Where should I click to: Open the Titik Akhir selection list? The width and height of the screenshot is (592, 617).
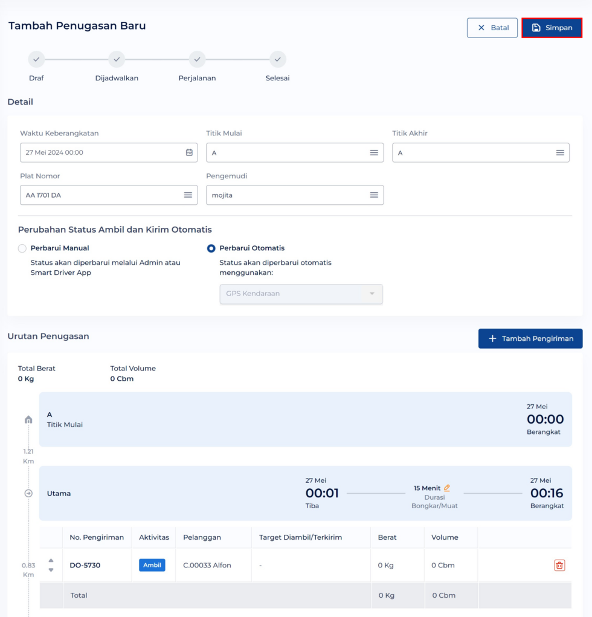pyautogui.click(x=560, y=153)
